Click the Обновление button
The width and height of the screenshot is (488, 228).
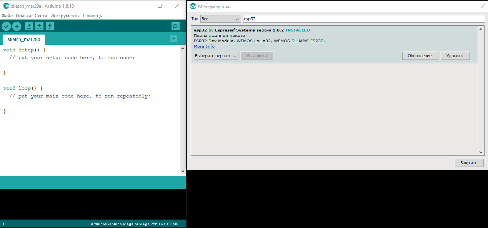point(420,56)
